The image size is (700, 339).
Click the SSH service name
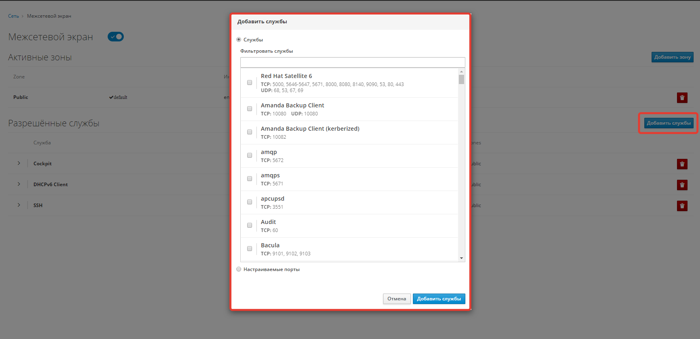pyautogui.click(x=38, y=205)
